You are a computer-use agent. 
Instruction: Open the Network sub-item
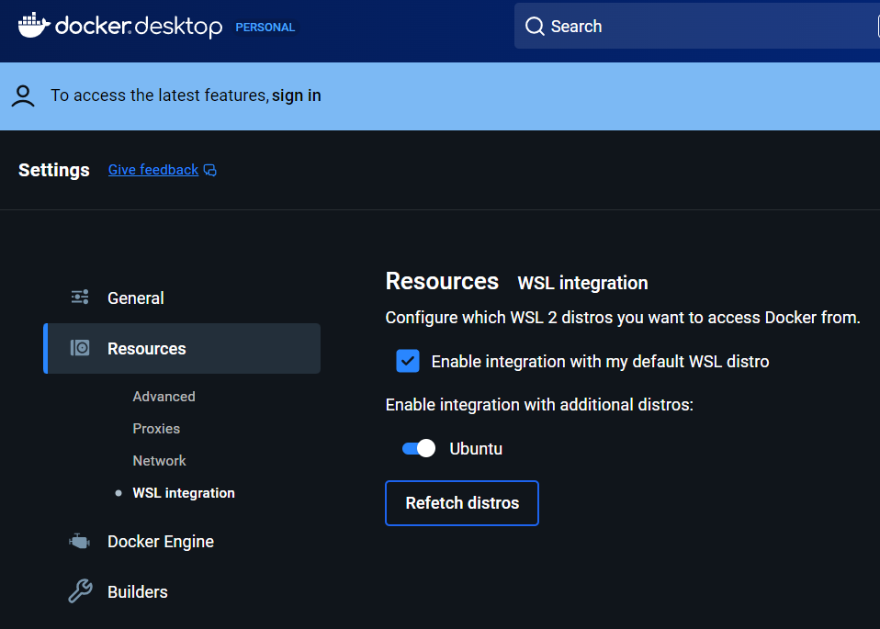tap(159, 460)
